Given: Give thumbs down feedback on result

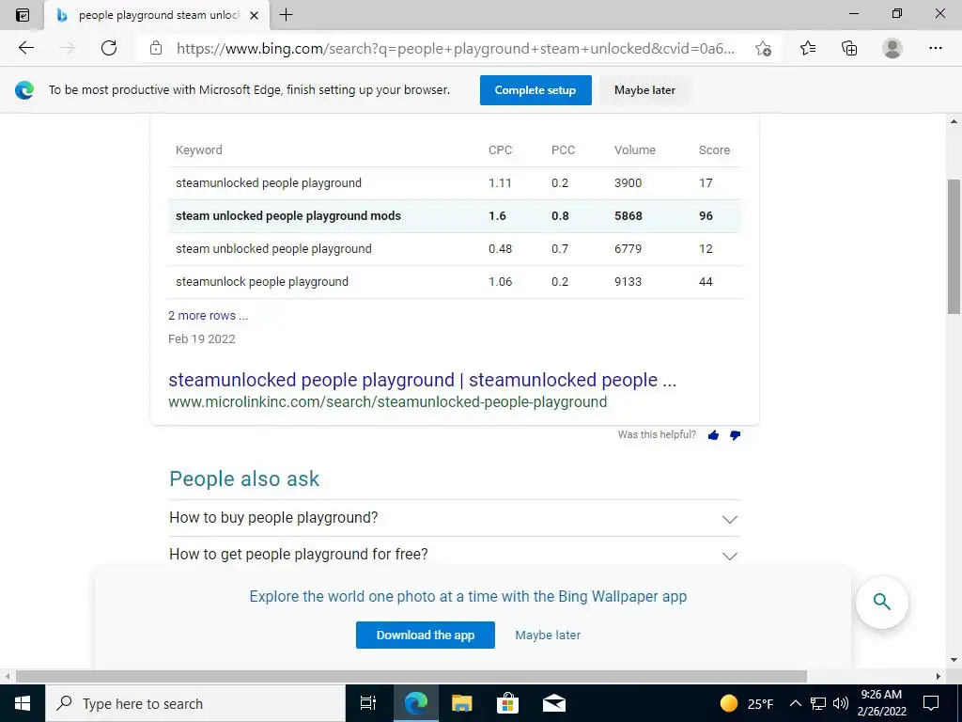Looking at the screenshot, I should (735, 435).
